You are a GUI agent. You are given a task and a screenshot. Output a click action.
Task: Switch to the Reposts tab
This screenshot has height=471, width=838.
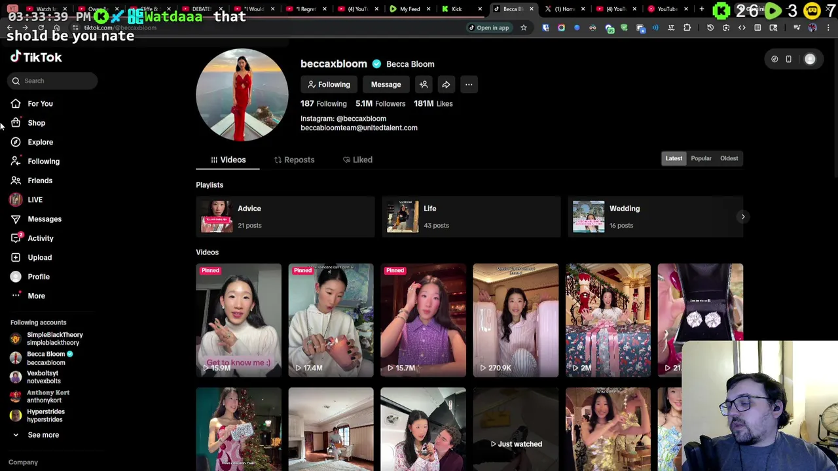point(294,160)
